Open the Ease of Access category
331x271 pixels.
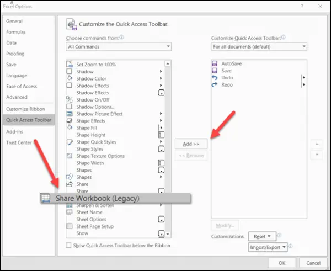pos(22,87)
